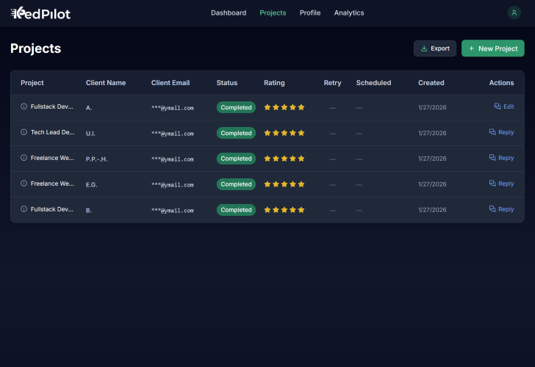Click client name U.I.
535x367 pixels.
[x=90, y=134]
